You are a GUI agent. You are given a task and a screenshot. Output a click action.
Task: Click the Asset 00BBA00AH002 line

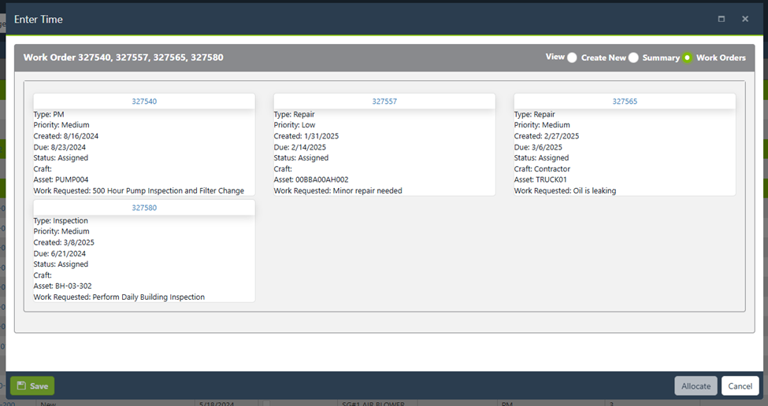pyautogui.click(x=311, y=179)
